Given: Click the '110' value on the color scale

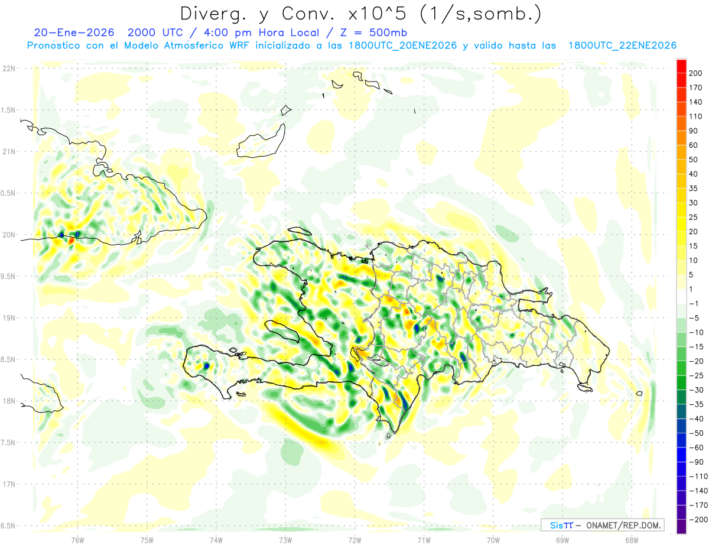Looking at the screenshot, I should click(x=695, y=116).
